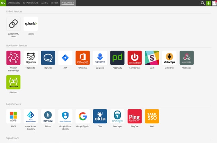Select the Office 365 integration icon
217x143 pixels.
(83, 58)
